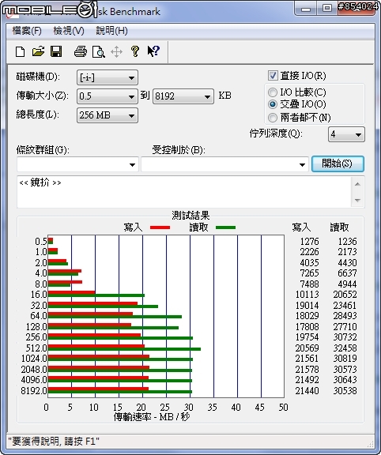Click the read value 30538
The image size is (381, 455).
(x=345, y=391)
